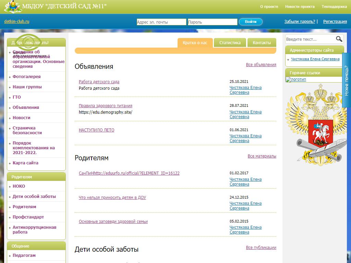Click the 'Пароль' password field

coord(212,22)
